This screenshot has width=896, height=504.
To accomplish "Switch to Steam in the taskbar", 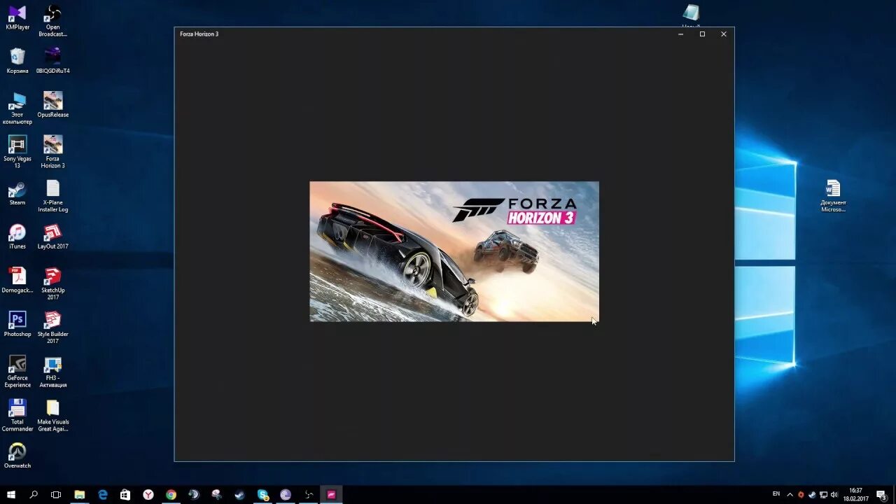I will tap(239, 494).
